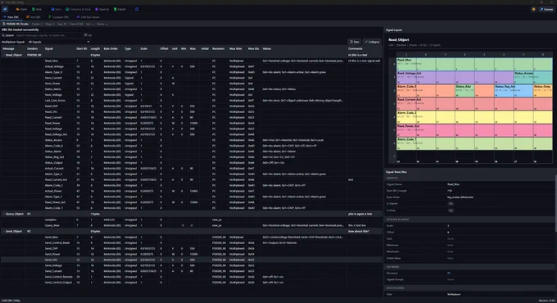Switch to the CAN Bus Viewer tab
The width and height of the screenshot is (557, 303).
(x=88, y=17)
